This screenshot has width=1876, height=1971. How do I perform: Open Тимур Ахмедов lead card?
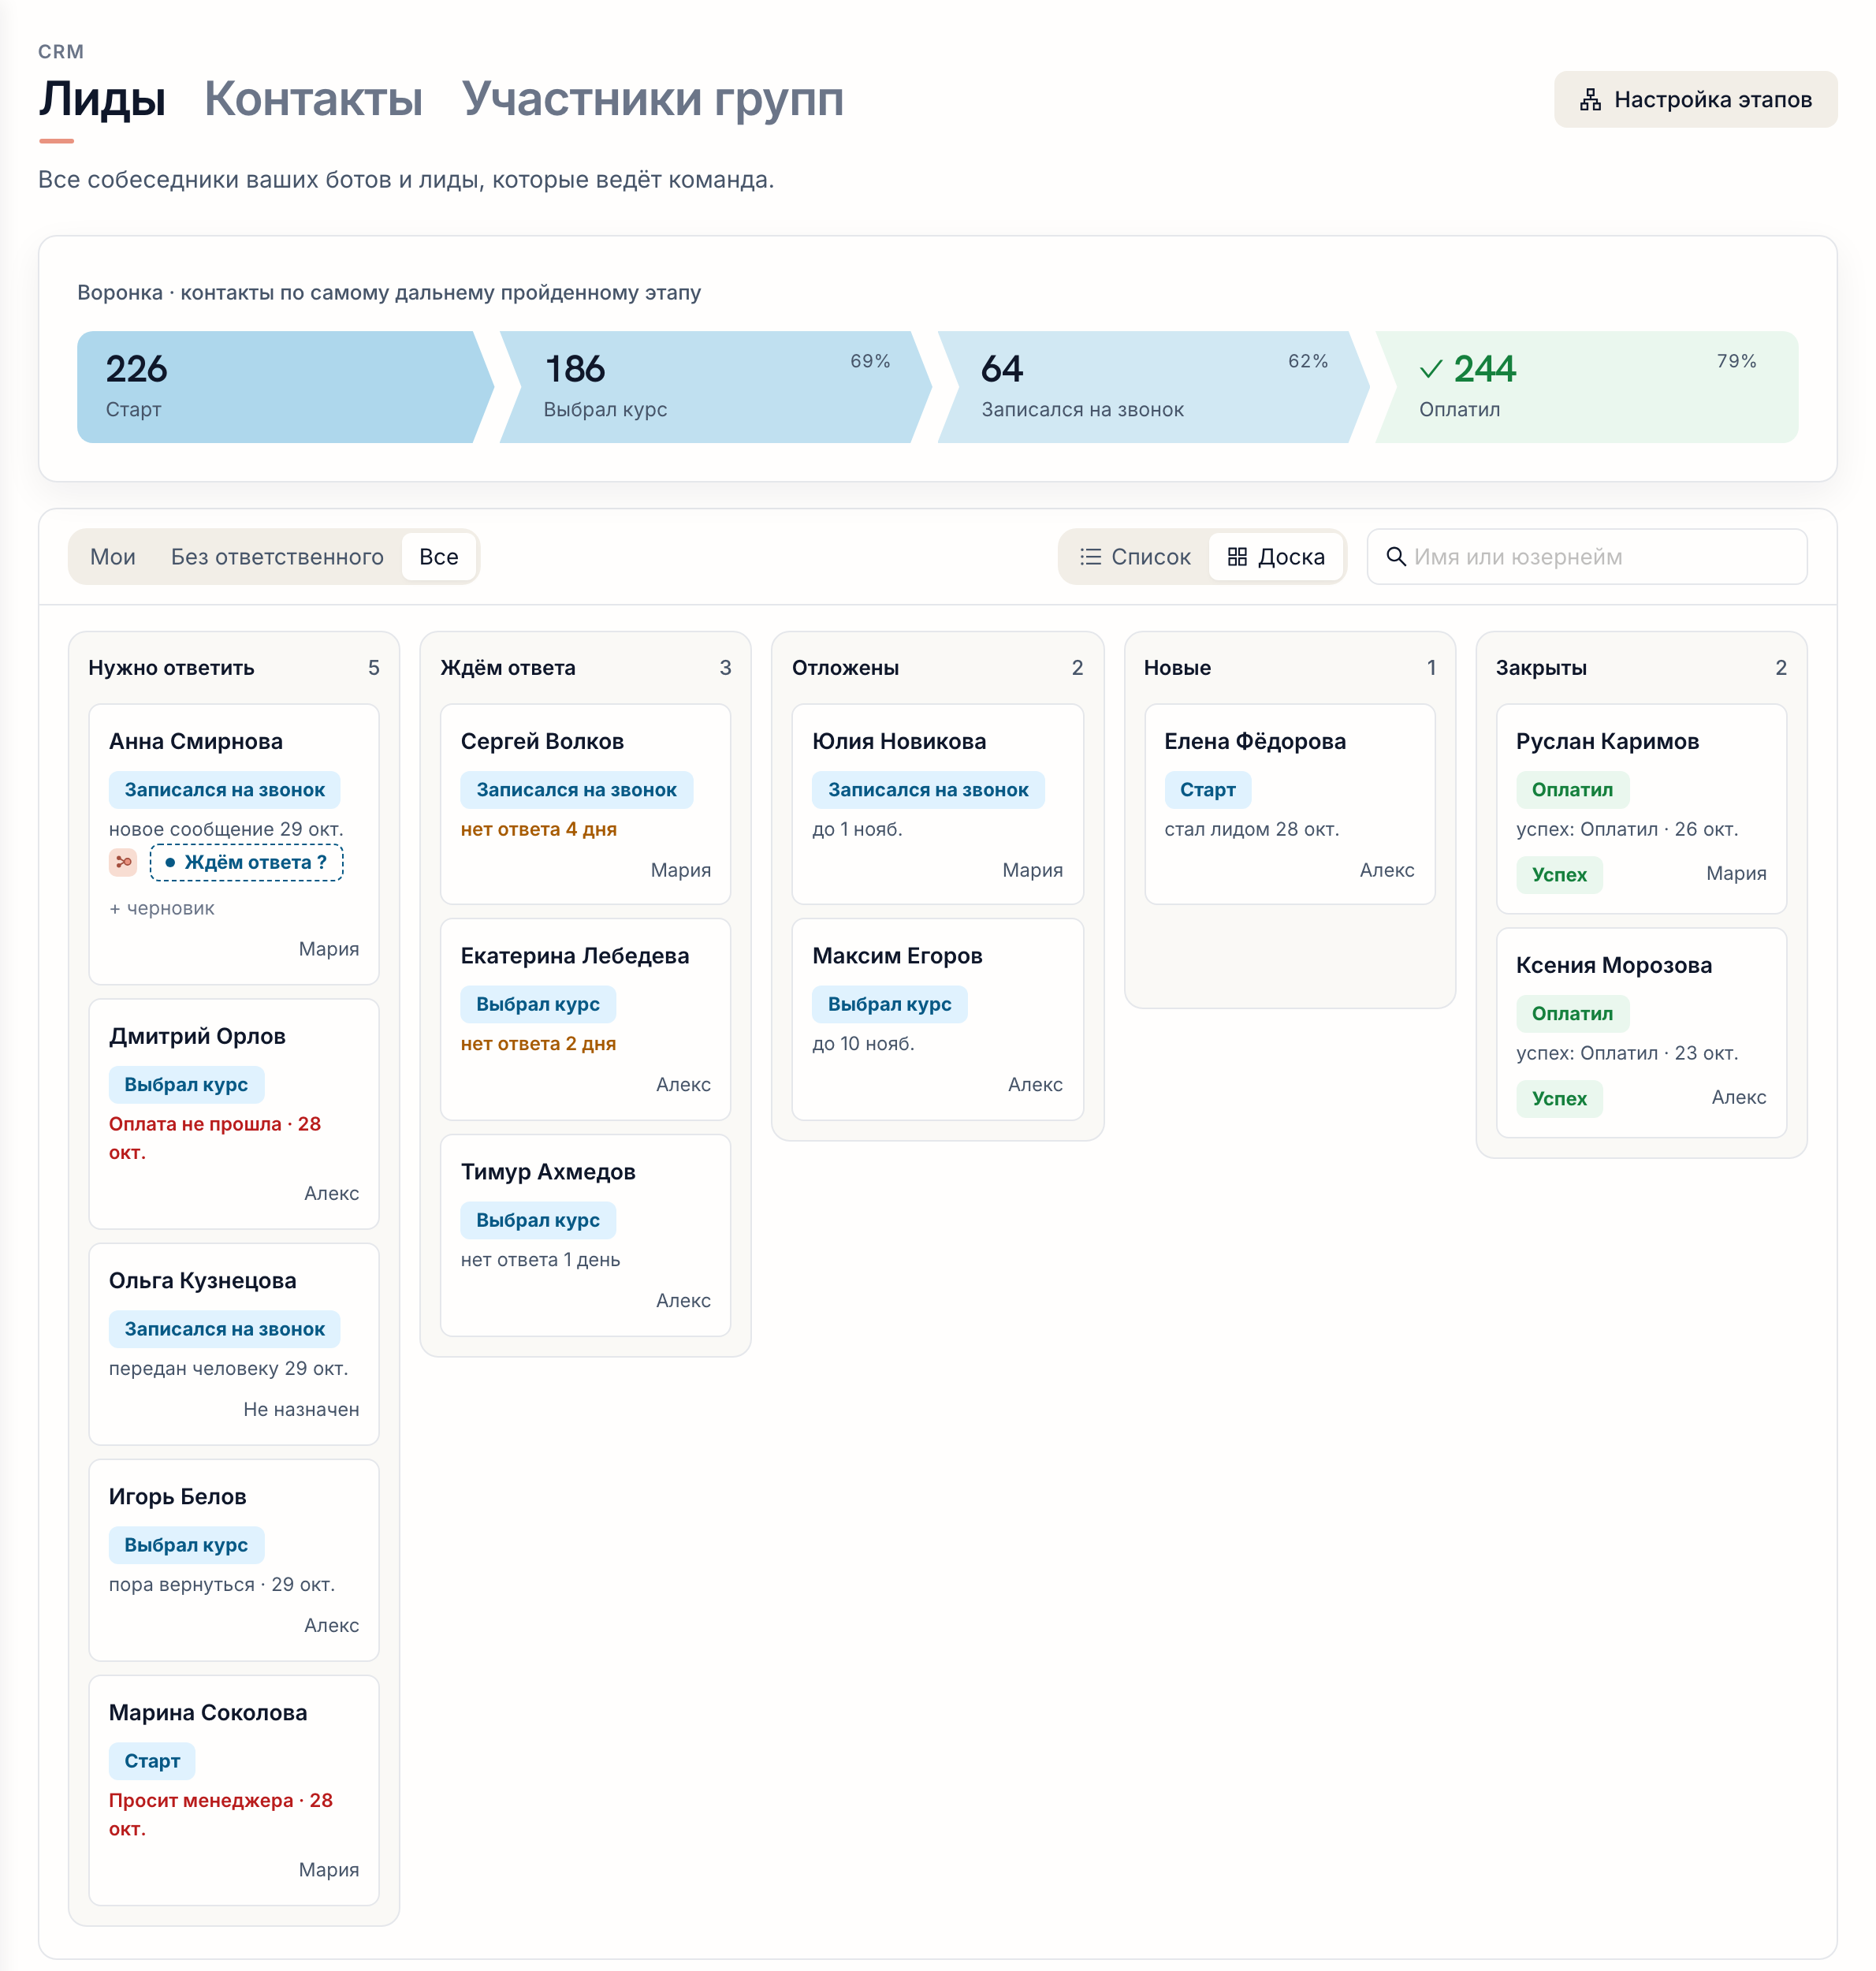(x=585, y=1235)
